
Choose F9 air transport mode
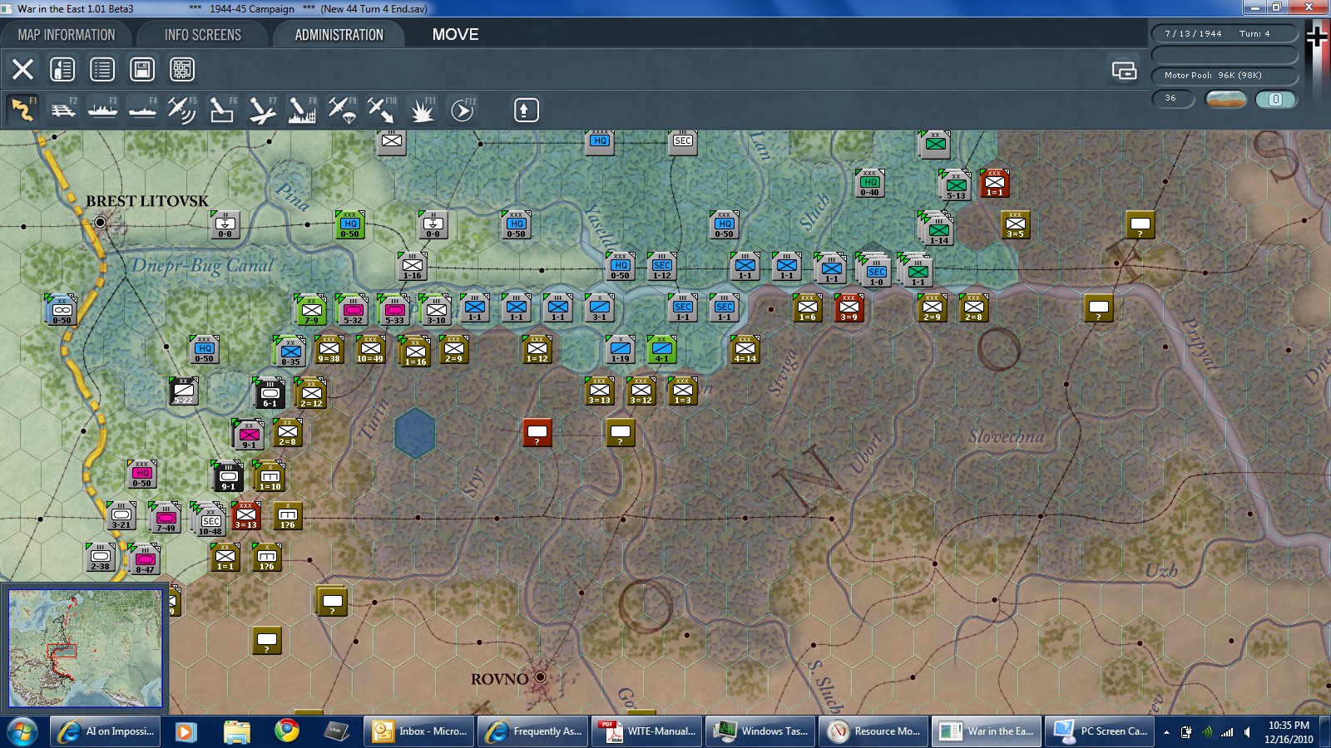pos(342,110)
